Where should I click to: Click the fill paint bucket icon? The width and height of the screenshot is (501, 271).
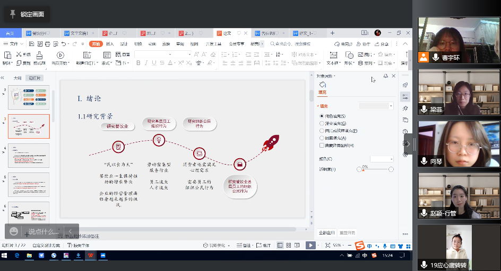pos(322,85)
